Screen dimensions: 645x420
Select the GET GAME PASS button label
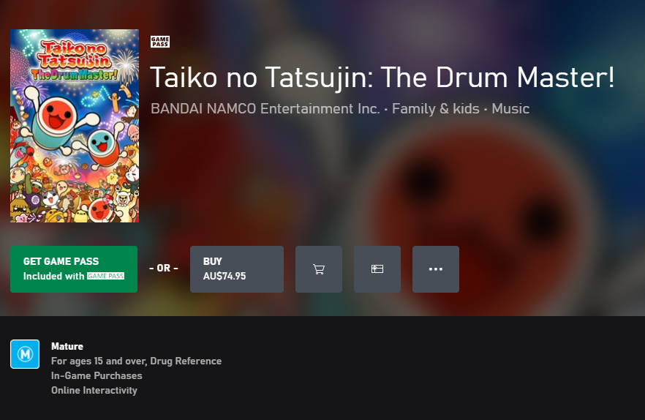point(61,261)
